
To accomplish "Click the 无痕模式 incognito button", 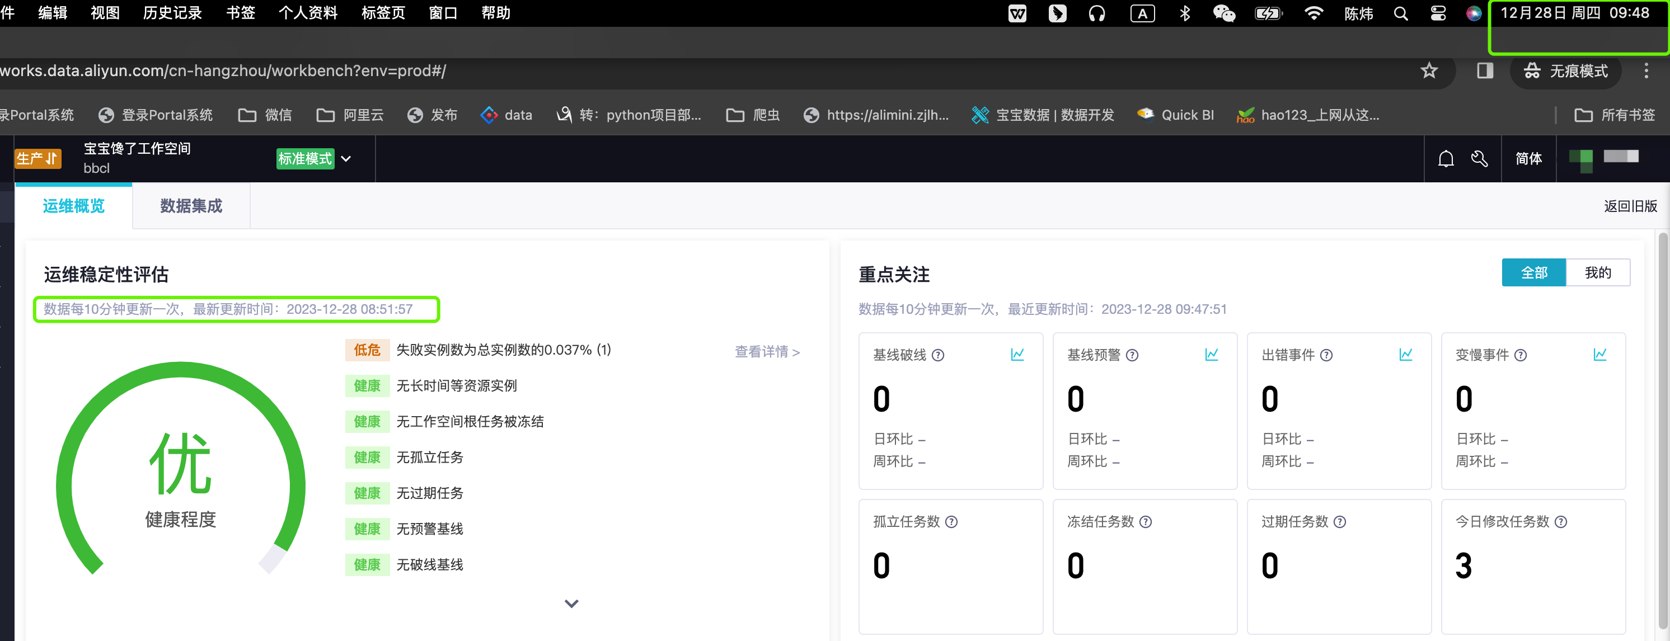I will coord(1565,70).
